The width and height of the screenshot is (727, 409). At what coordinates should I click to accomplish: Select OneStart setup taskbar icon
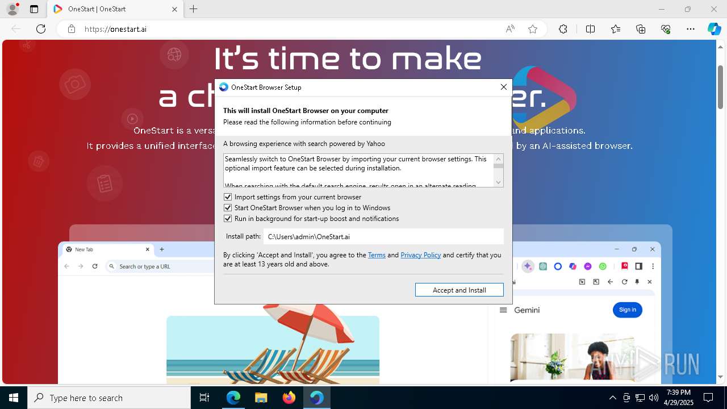click(x=316, y=398)
